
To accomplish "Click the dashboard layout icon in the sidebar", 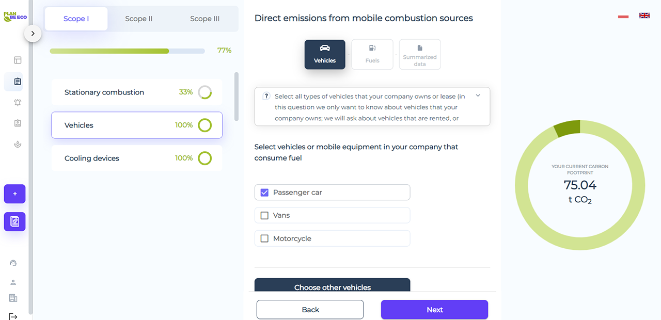I will click(18, 60).
